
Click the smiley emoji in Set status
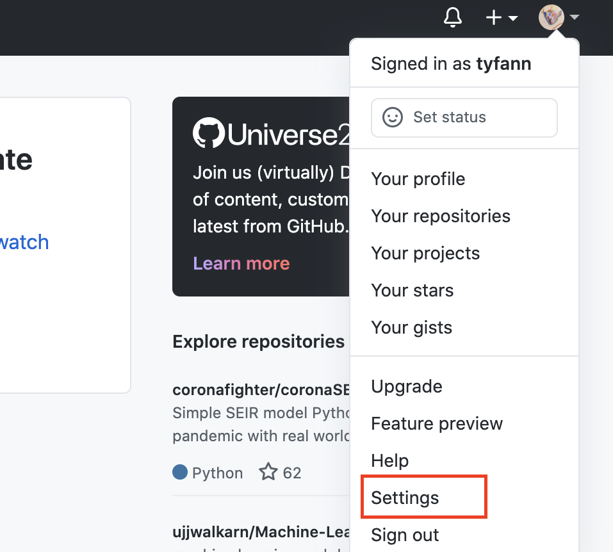point(393,117)
